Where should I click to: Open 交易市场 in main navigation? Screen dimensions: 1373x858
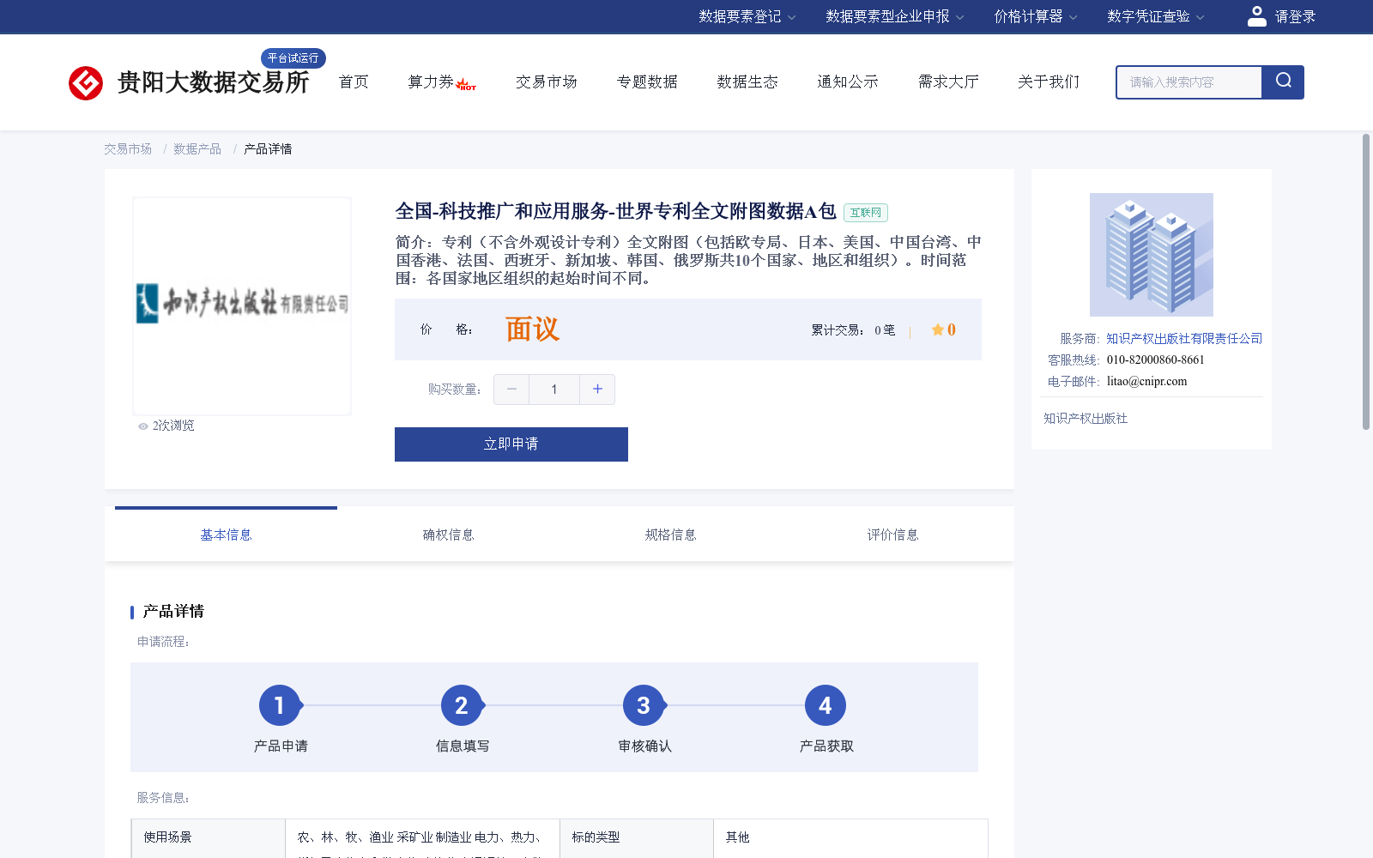[x=547, y=82]
